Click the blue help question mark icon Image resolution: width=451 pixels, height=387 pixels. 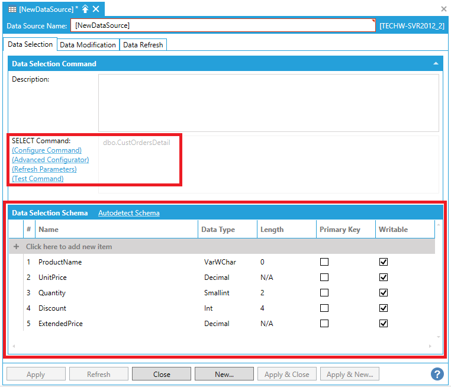click(x=437, y=374)
